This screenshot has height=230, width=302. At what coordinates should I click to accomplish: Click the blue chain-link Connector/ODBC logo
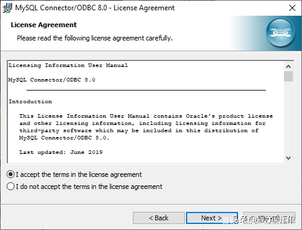coord(280,33)
